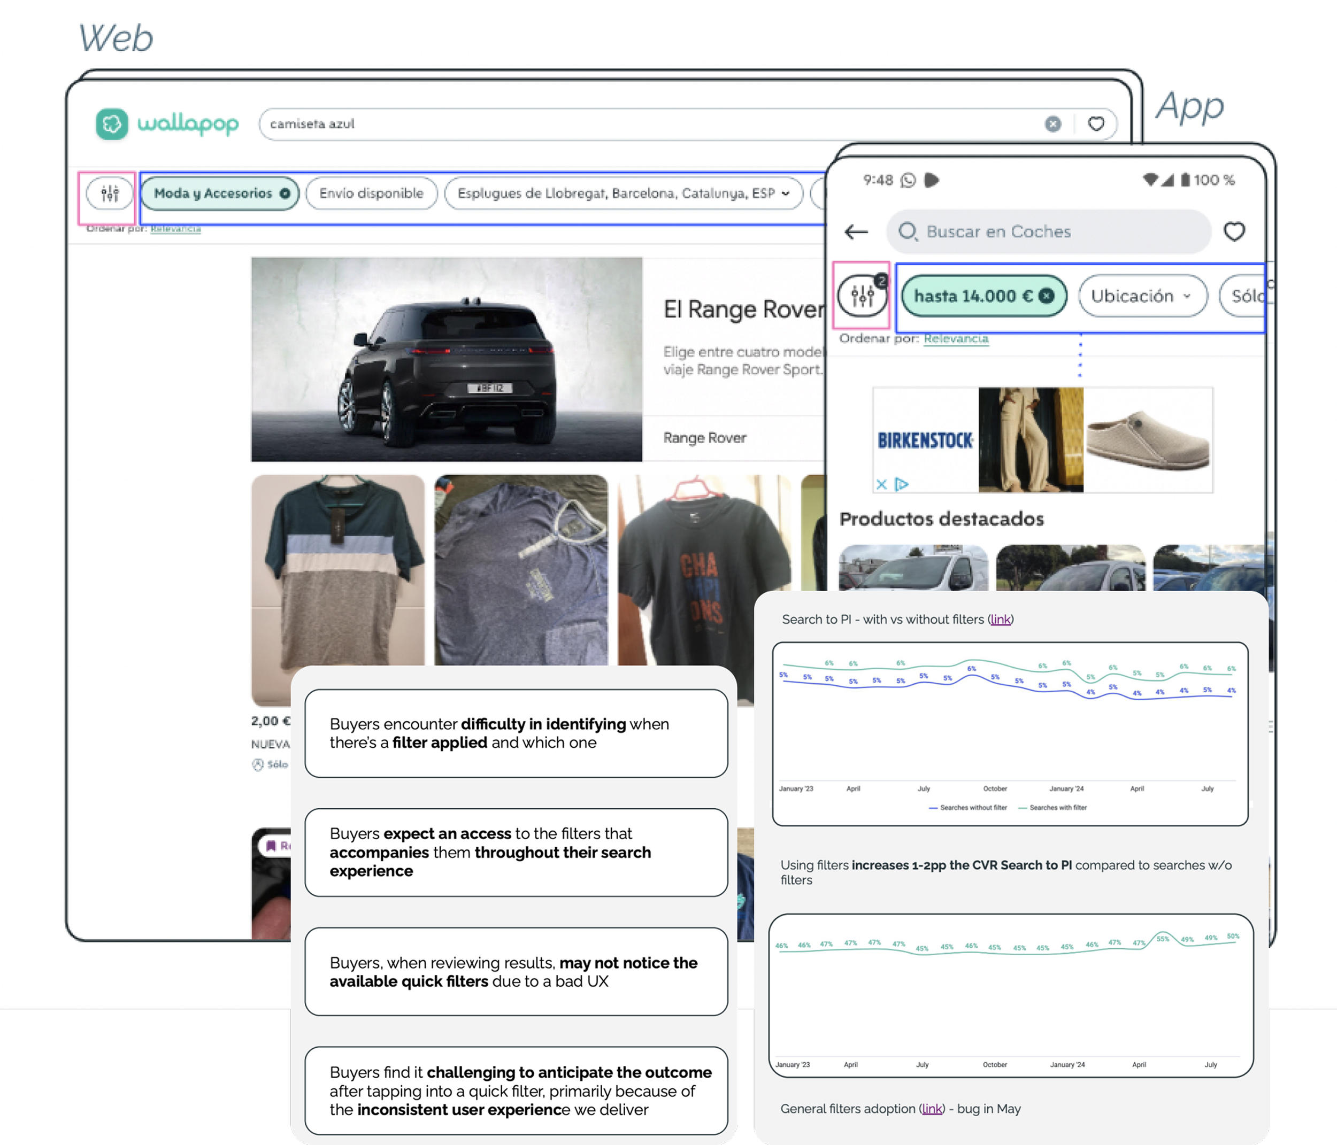The height and width of the screenshot is (1145, 1337).
Task: Open the striped t-shirt listing thumbnail
Action: 338,571
